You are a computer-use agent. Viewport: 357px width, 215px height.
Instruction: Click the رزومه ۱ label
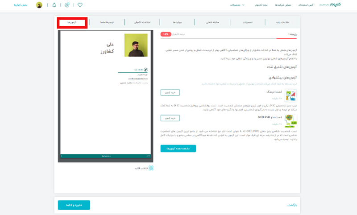click(292, 34)
